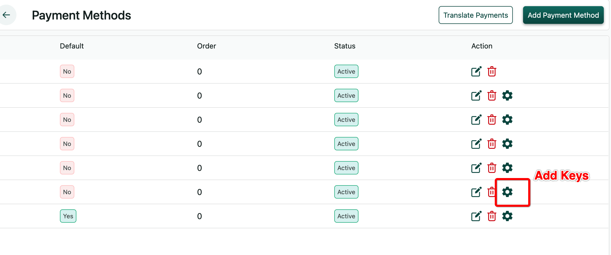Click the Status column header
Image resolution: width=611 pixels, height=255 pixels.
[x=345, y=46]
